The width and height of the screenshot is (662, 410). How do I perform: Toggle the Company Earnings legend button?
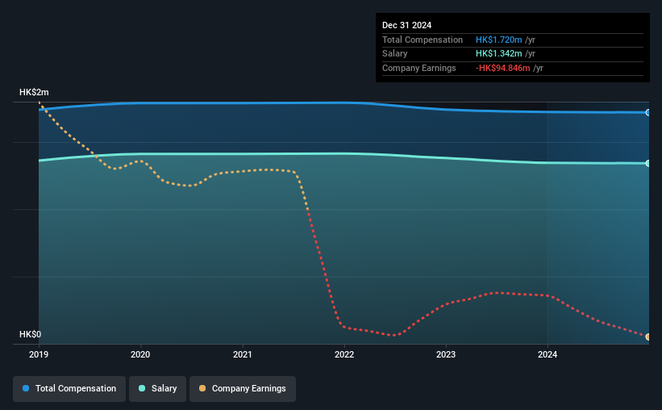(x=243, y=388)
